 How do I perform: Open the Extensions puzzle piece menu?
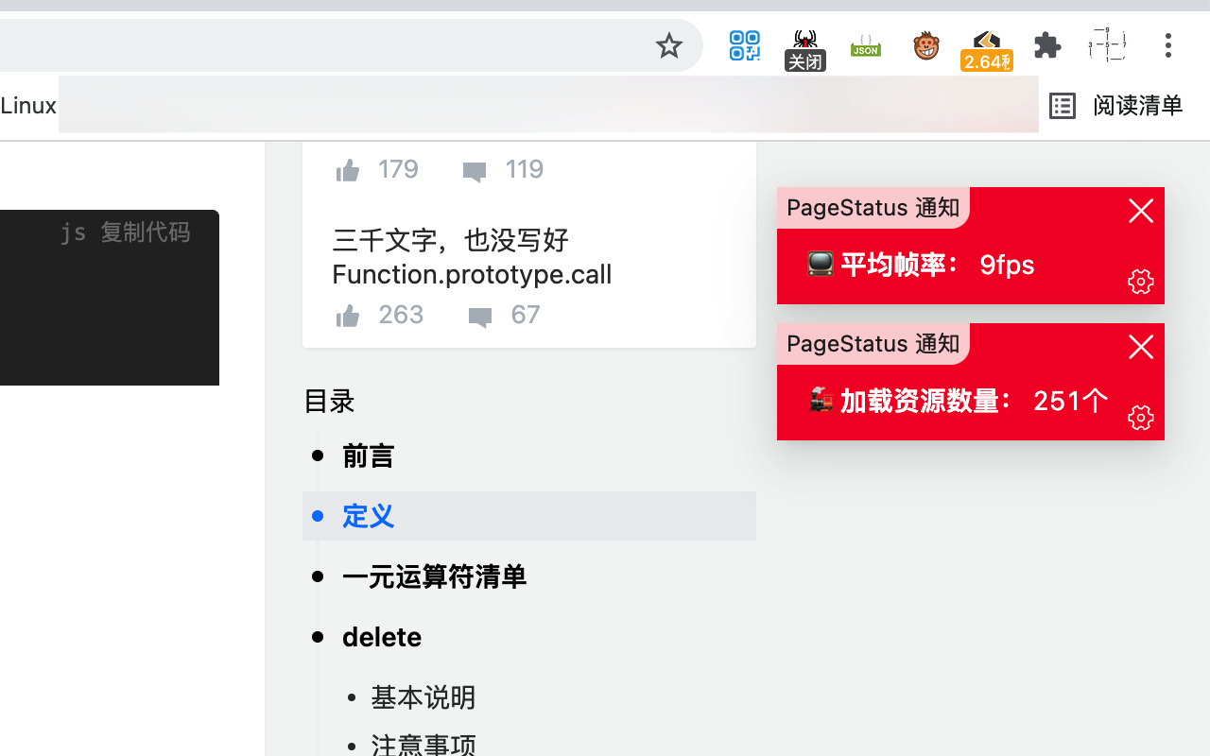click(x=1047, y=45)
